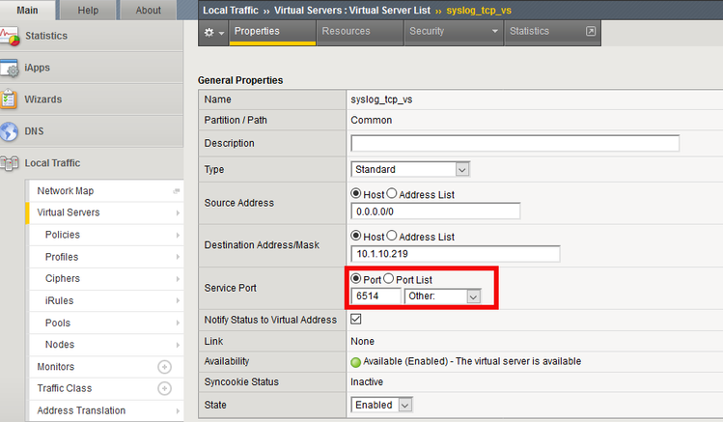Expand Pools submenu arrow

coord(178,323)
